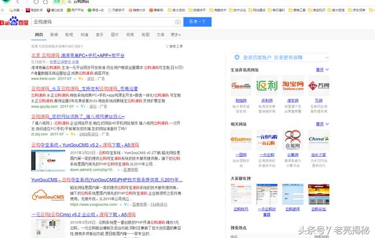Viewport: 375px width, 238px height.
Task: Click the V3 badge on lnest.com result
Action: (x=81, y=78)
